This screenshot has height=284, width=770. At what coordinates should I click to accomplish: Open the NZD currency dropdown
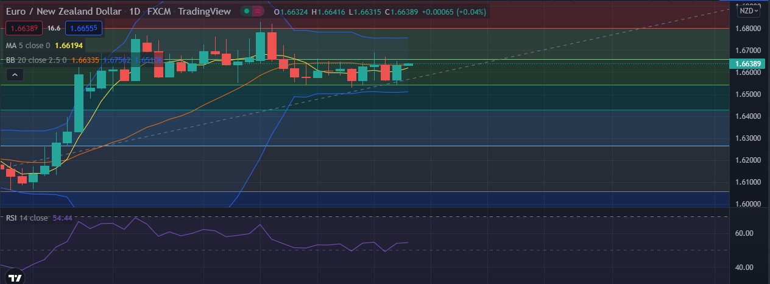point(749,10)
